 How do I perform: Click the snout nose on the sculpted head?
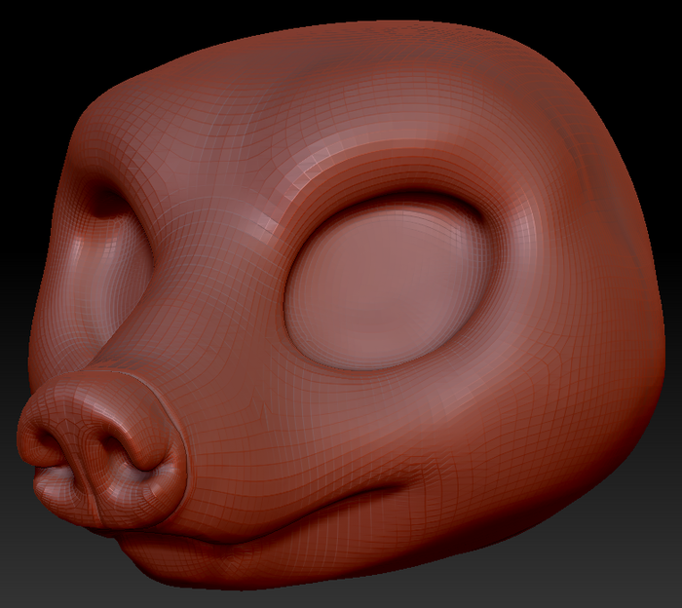point(102,450)
